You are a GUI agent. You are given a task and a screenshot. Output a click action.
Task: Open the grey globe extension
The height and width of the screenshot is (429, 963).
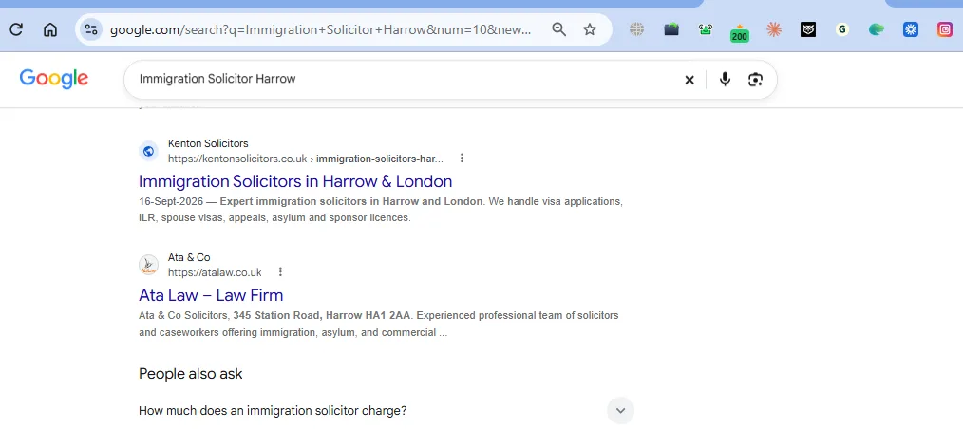point(637,29)
